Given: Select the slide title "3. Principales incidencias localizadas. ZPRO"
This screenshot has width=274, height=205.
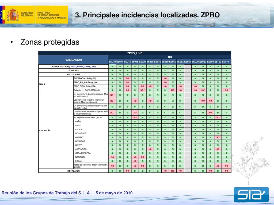Looking at the screenshot, I should (x=147, y=15).
